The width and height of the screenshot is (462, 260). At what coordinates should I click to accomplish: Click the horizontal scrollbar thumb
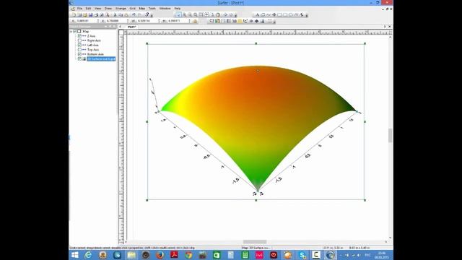click(x=255, y=242)
